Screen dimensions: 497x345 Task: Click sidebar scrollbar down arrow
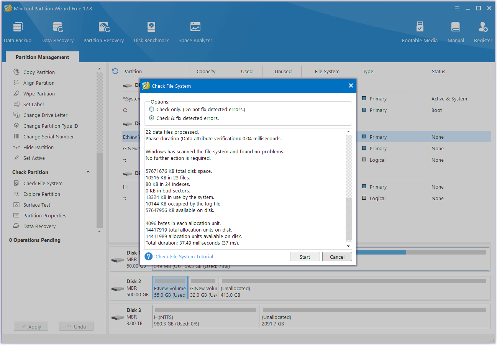click(100, 231)
